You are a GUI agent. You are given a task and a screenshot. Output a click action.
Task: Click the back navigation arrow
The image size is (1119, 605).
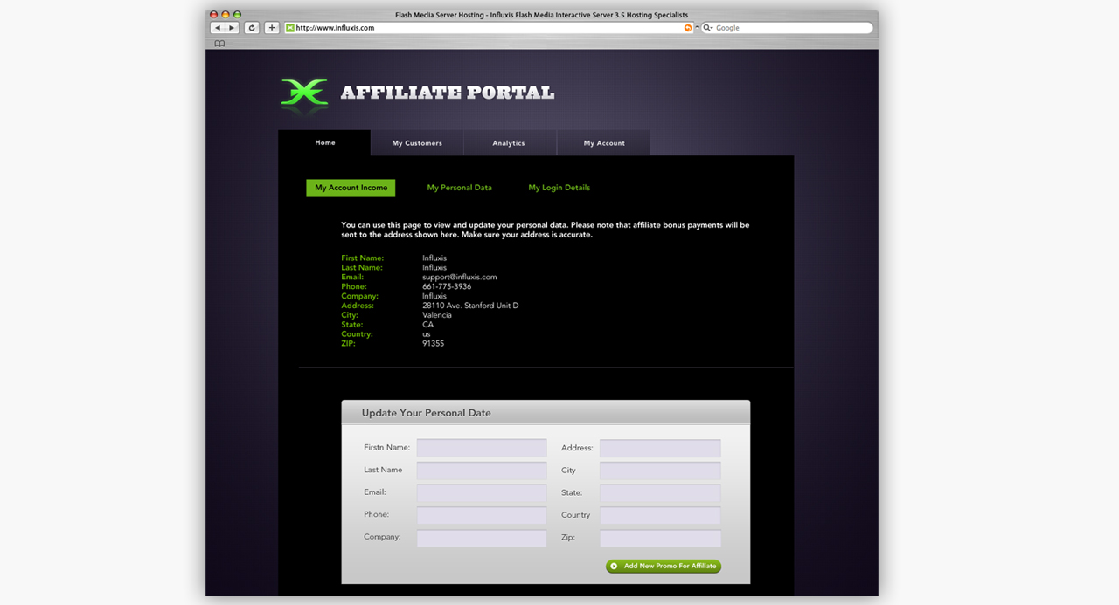217,27
